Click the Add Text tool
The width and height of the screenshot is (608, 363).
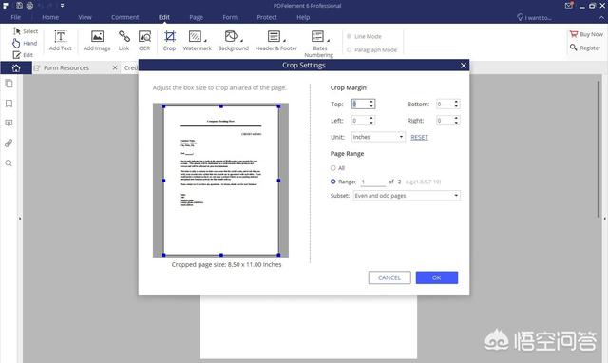coord(60,40)
